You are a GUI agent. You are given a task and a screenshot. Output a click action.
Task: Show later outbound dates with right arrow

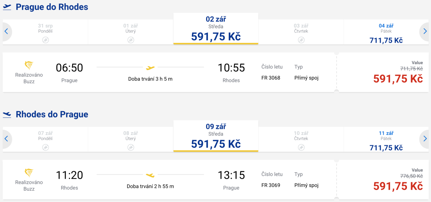[x=425, y=32]
